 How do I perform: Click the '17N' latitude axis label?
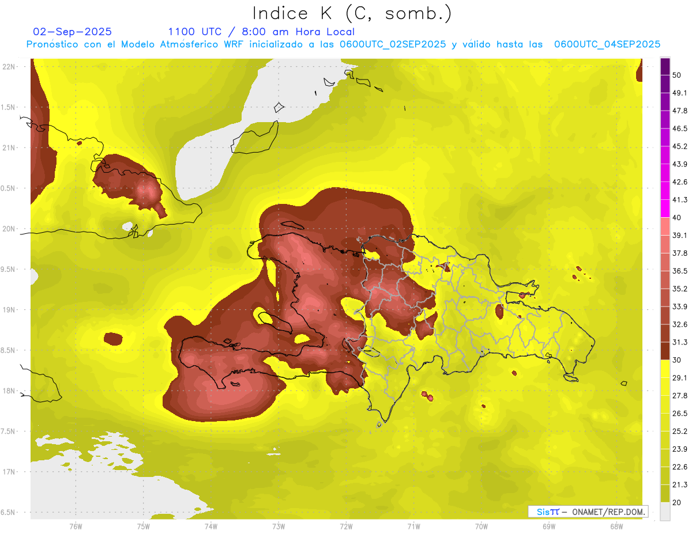pyautogui.click(x=9, y=472)
